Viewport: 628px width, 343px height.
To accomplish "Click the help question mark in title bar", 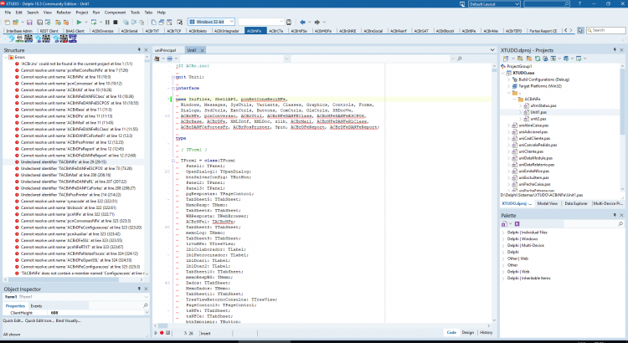I will click(579, 3).
